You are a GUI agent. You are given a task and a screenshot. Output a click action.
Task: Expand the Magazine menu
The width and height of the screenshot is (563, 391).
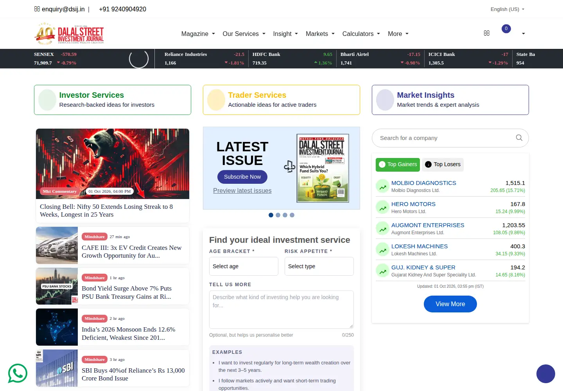coord(198,34)
